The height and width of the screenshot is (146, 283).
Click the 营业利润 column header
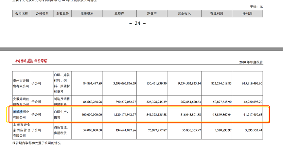pos(217,13)
